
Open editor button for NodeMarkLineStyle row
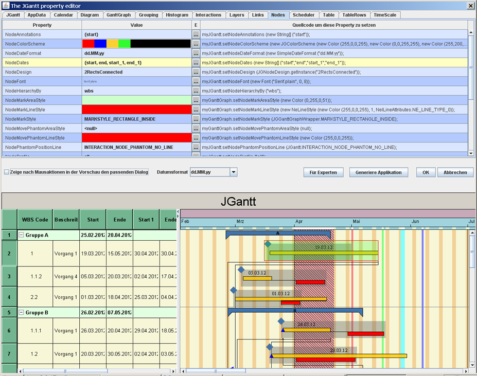pyautogui.click(x=196, y=110)
